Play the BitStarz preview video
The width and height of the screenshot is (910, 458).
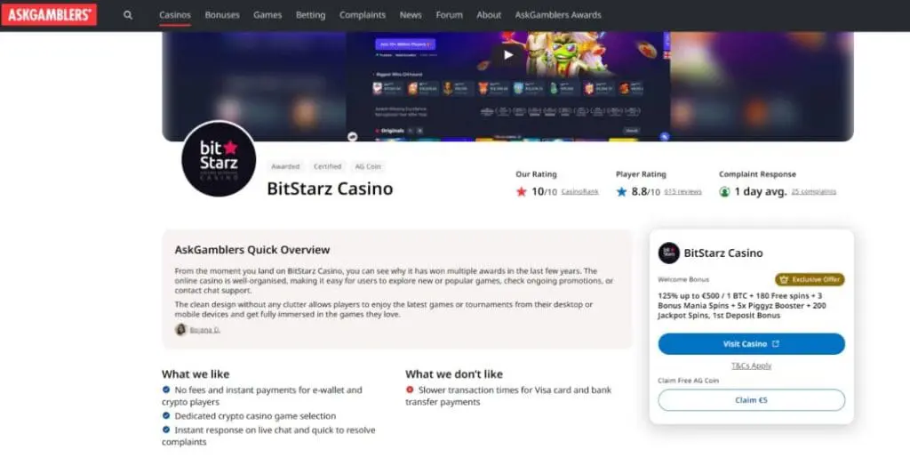507,55
